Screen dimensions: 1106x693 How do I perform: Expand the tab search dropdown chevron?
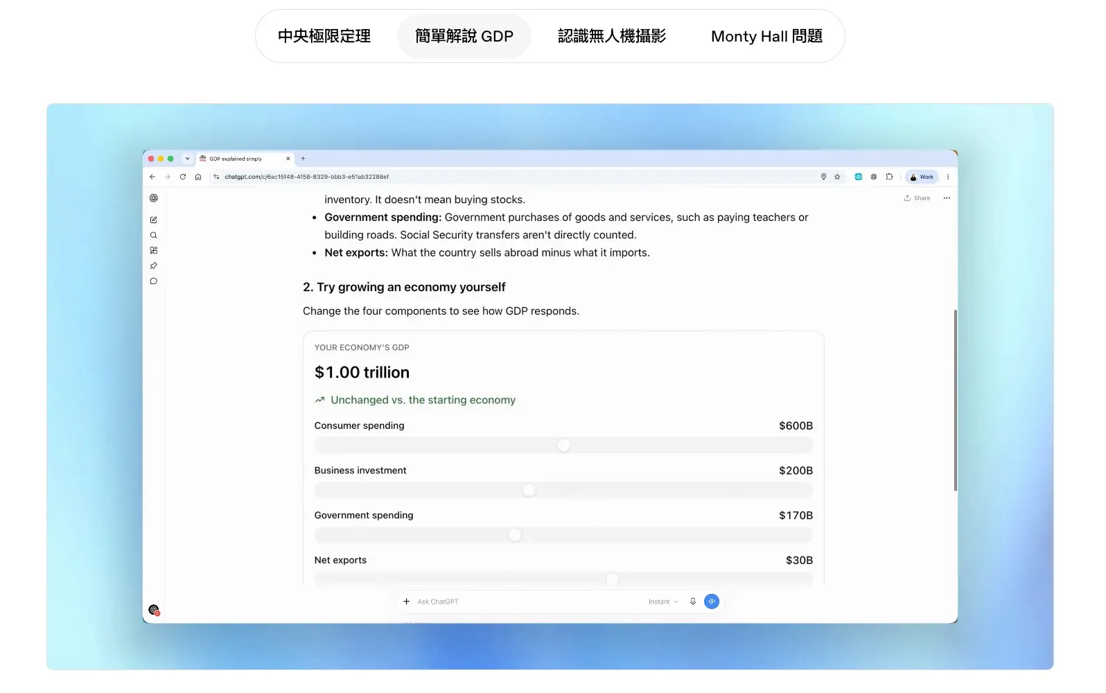pyautogui.click(x=187, y=159)
